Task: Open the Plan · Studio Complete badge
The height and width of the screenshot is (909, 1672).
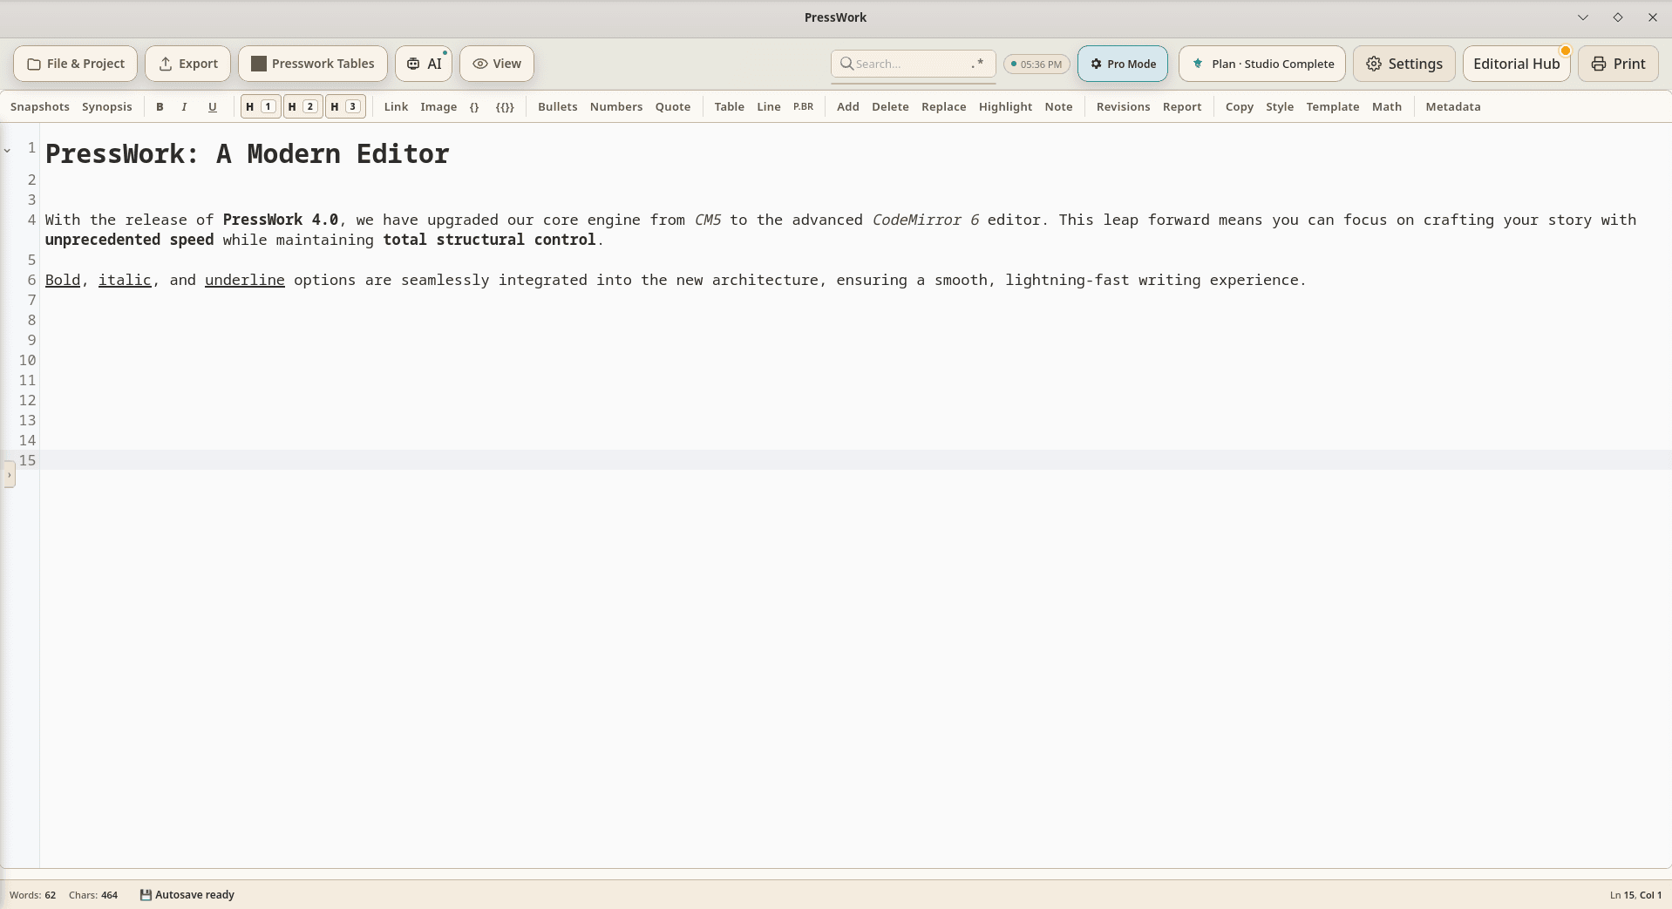Action: coord(1262,64)
